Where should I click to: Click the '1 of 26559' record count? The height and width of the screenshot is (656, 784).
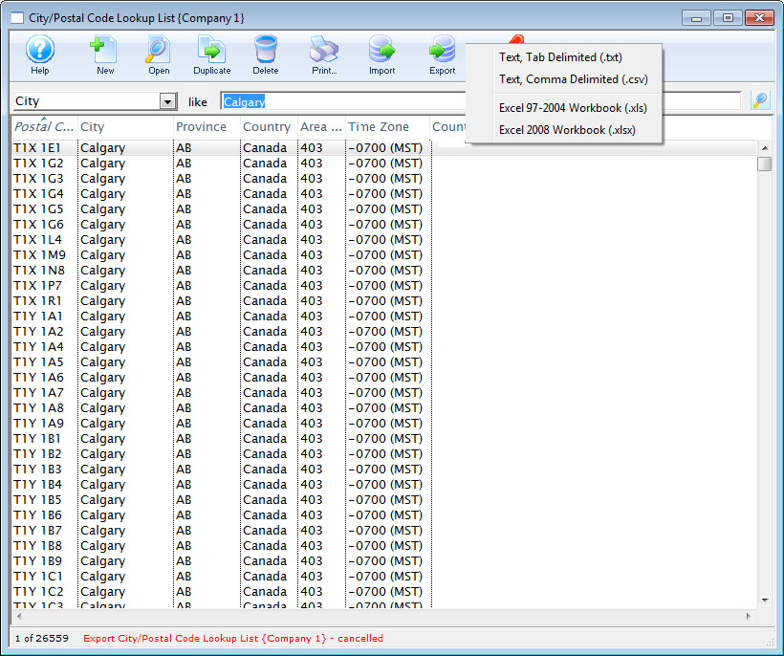pyautogui.click(x=41, y=639)
